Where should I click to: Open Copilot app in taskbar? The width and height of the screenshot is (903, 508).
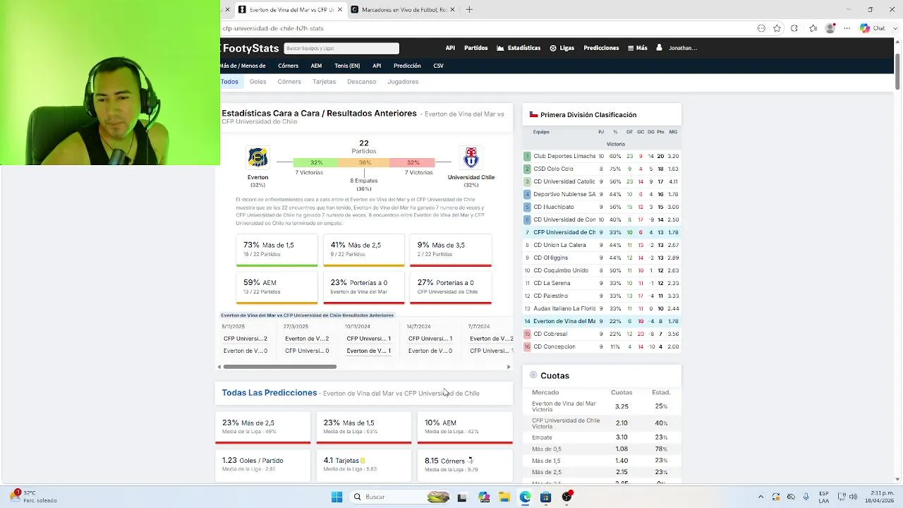tap(484, 497)
